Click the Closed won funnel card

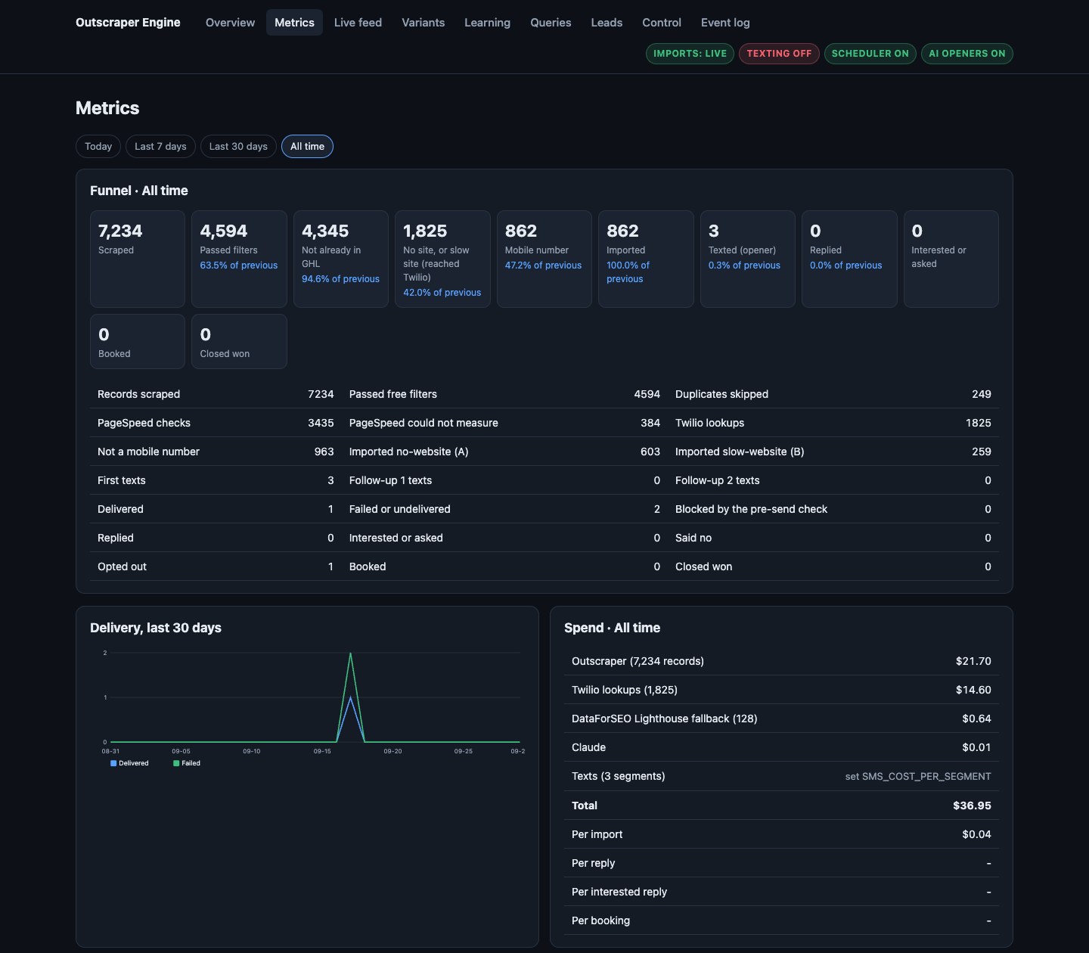(239, 341)
